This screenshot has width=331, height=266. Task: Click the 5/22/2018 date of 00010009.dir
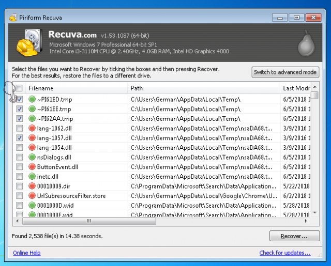(296, 186)
